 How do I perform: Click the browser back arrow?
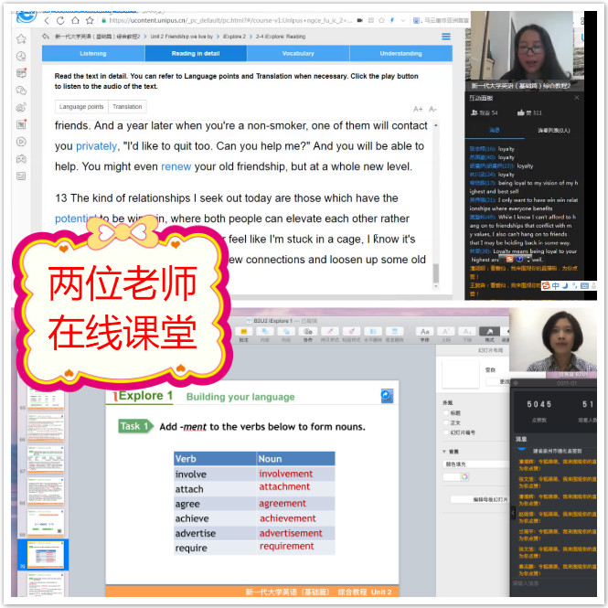pyautogui.click(x=48, y=20)
